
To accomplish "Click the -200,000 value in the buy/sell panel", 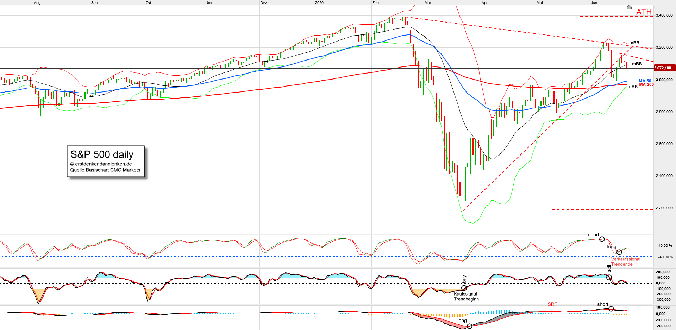I will tap(663, 294).
